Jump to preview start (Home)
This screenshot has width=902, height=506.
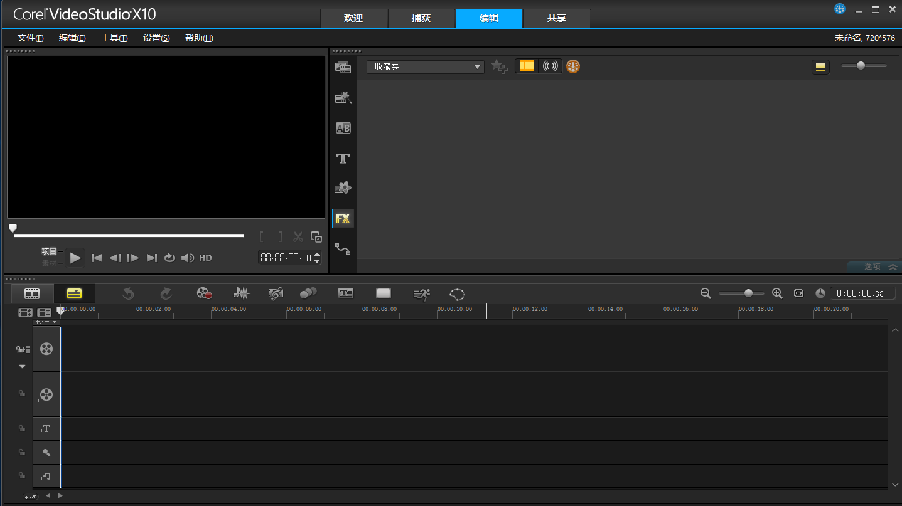pos(97,258)
